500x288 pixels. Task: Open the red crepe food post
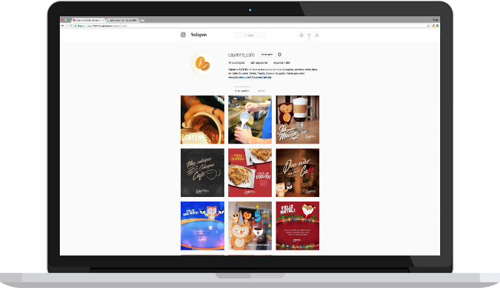click(250, 172)
